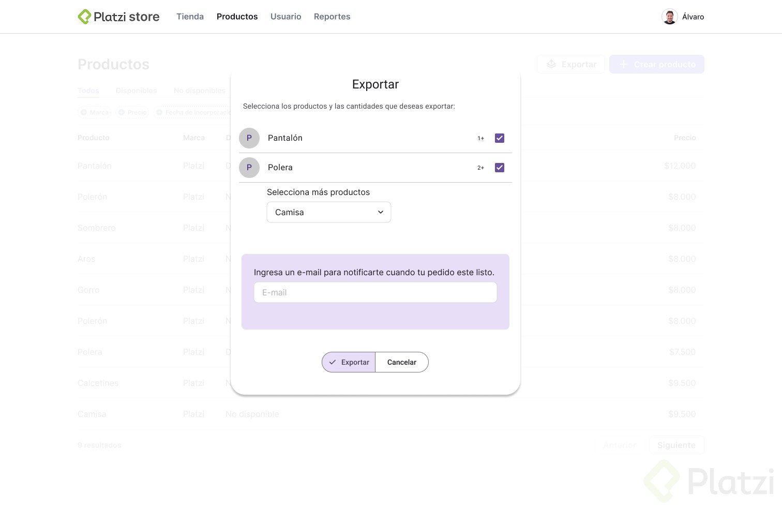Image resolution: width=782 pixels, height=508 pixels.
Task: Dismiss the dialog with Cancelar
Action: point(402,362)
